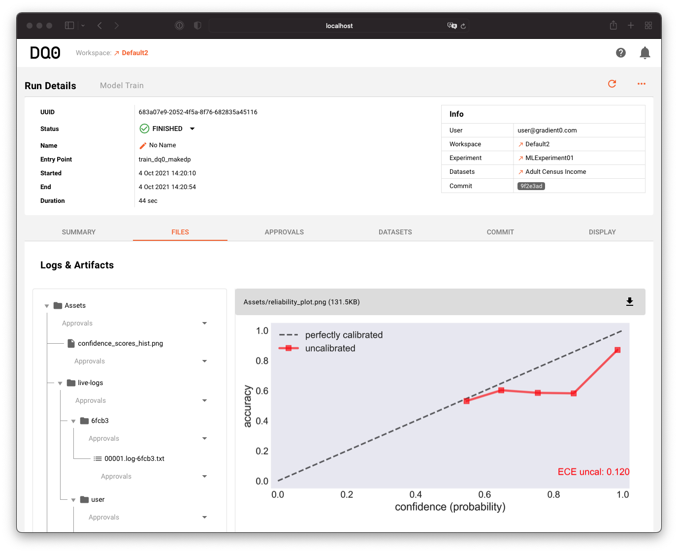Go forward with browser forward arrow

[x=117, y=26]
